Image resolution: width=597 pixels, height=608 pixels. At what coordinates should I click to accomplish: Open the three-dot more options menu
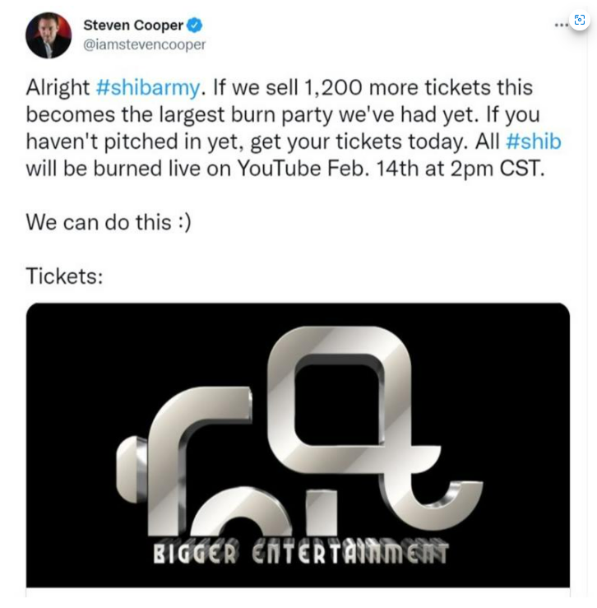[561, 26]
